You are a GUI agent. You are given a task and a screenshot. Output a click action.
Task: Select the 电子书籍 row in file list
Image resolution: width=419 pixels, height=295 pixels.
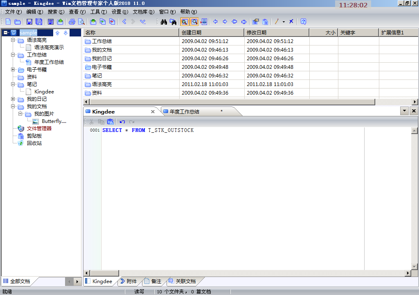pyautogui.click(x=251, y=67)
